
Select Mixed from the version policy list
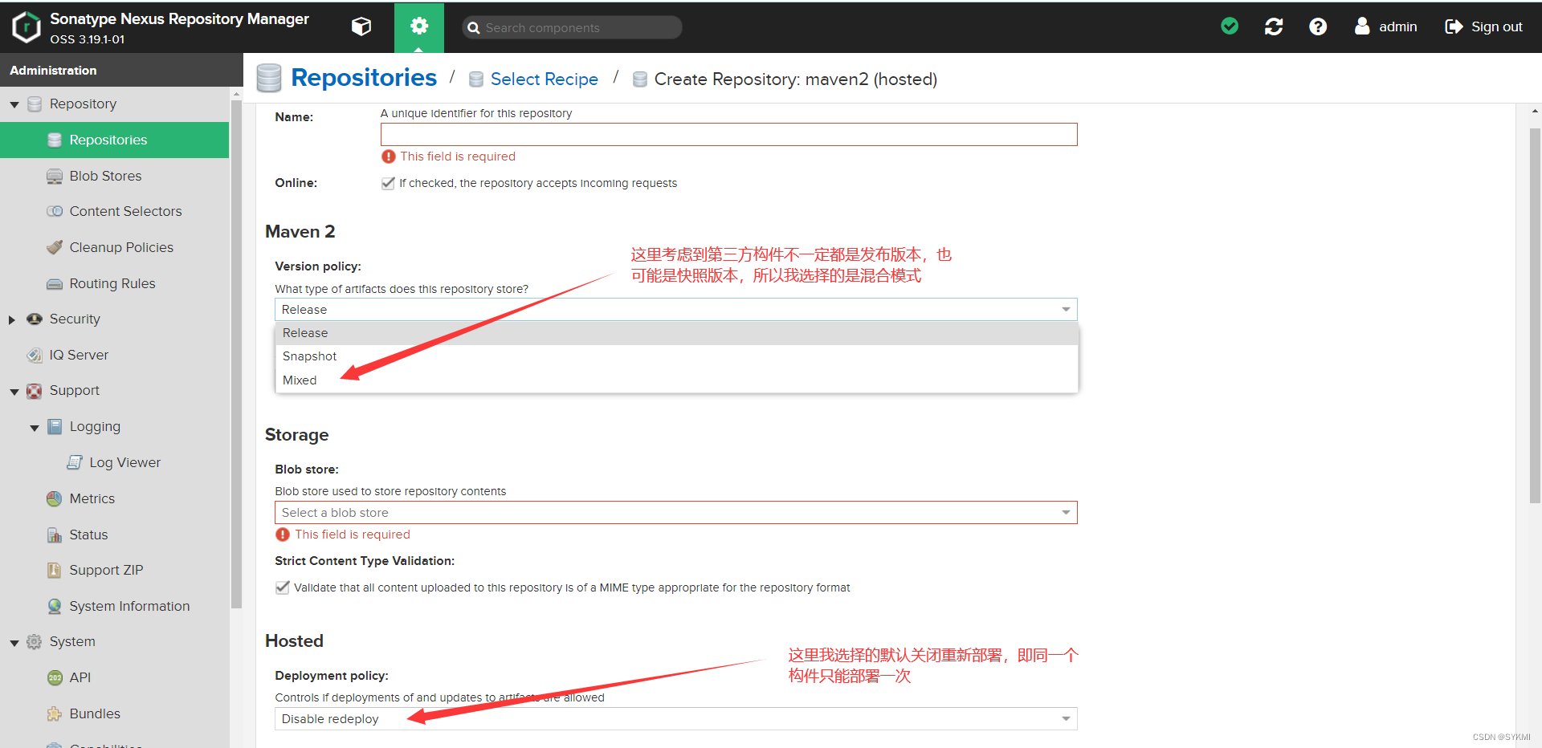pyautogui.click(x=676, y=380)
